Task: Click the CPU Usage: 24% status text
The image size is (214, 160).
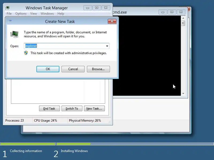Action: (x=45, y=121)
